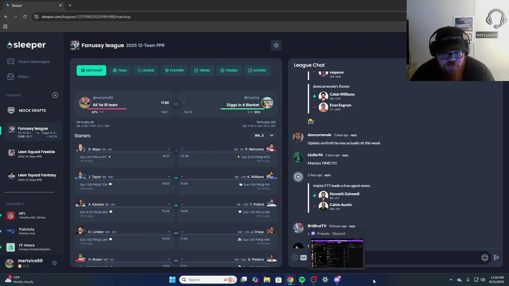This screenshot has height=286, width=509.
Task: Switch to the Trades tab
Action: tap(229, 70)
